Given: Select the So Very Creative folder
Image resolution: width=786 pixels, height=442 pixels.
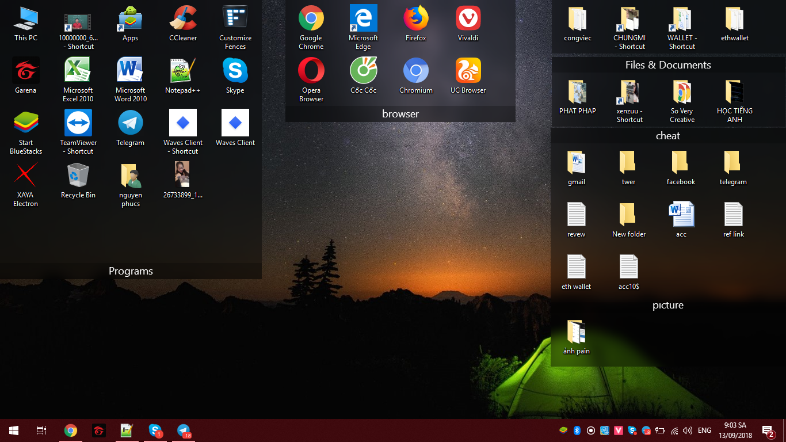Looking at the screenshot, I should point(682,101).
